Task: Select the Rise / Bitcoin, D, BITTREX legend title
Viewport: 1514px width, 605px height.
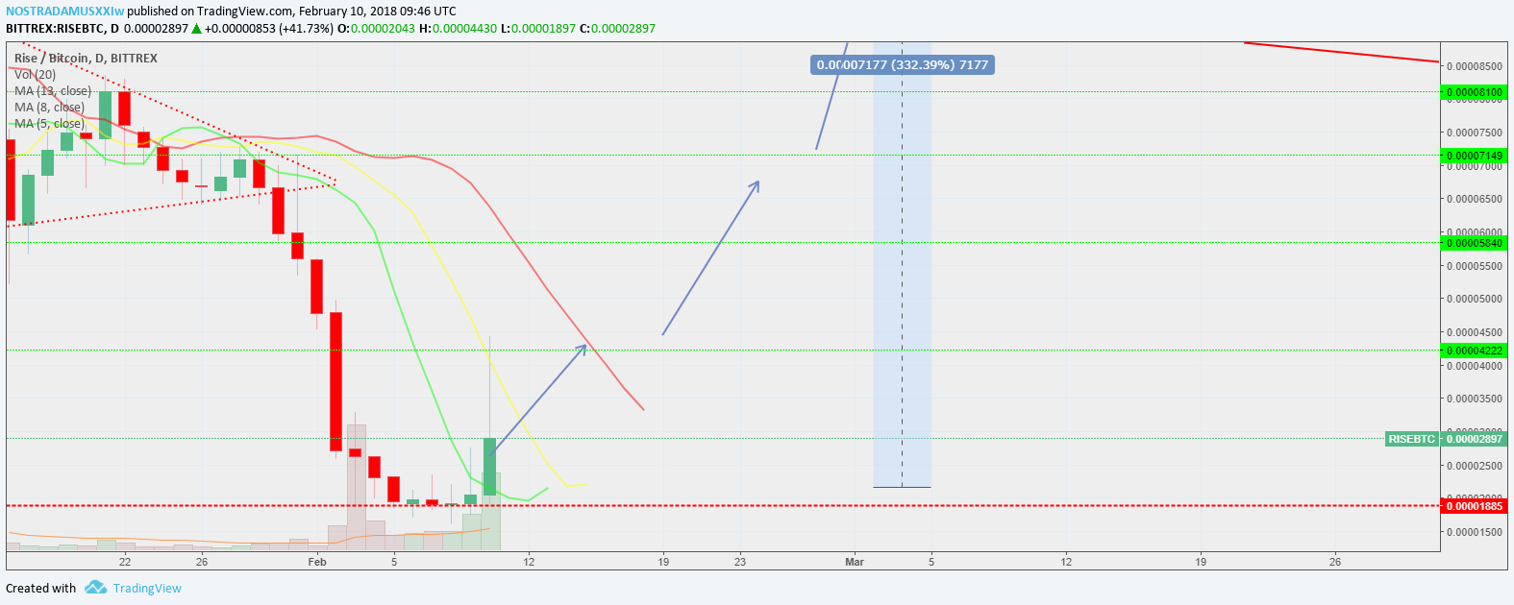Action: point(86,59)
